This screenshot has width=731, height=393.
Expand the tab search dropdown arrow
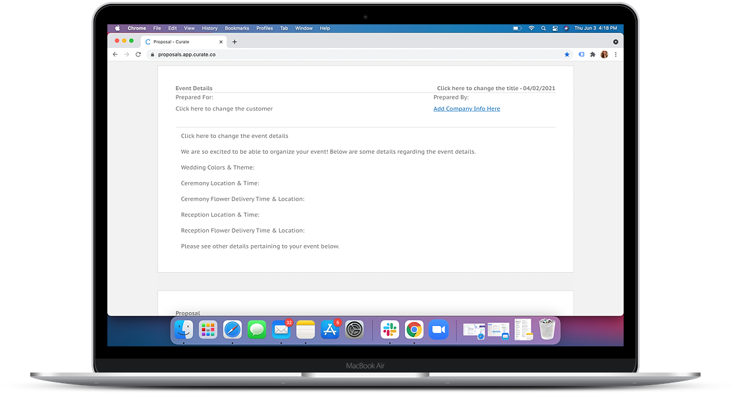pos(616,41)
